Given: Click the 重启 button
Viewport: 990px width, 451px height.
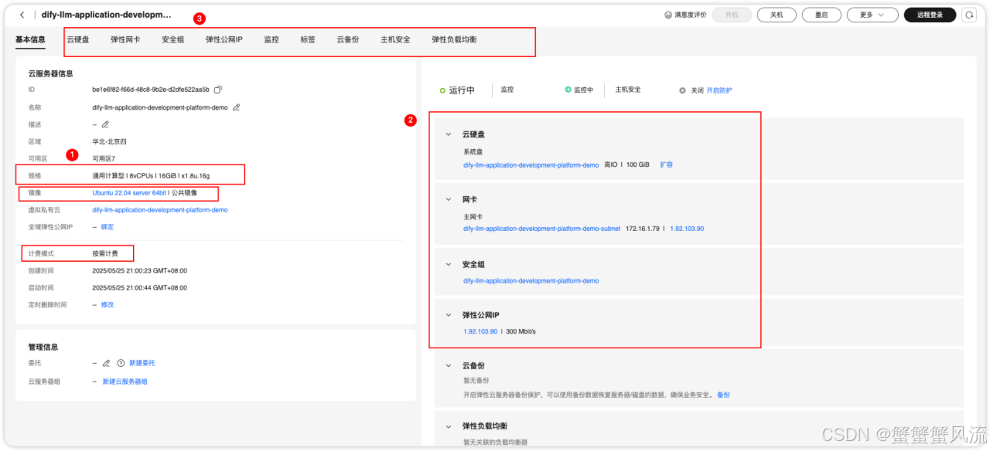Looking at the screenshot, I should (x=821, y=15).
